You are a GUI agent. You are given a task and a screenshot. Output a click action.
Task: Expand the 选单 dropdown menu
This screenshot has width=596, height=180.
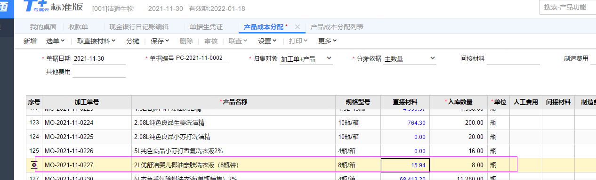[55, 41]
